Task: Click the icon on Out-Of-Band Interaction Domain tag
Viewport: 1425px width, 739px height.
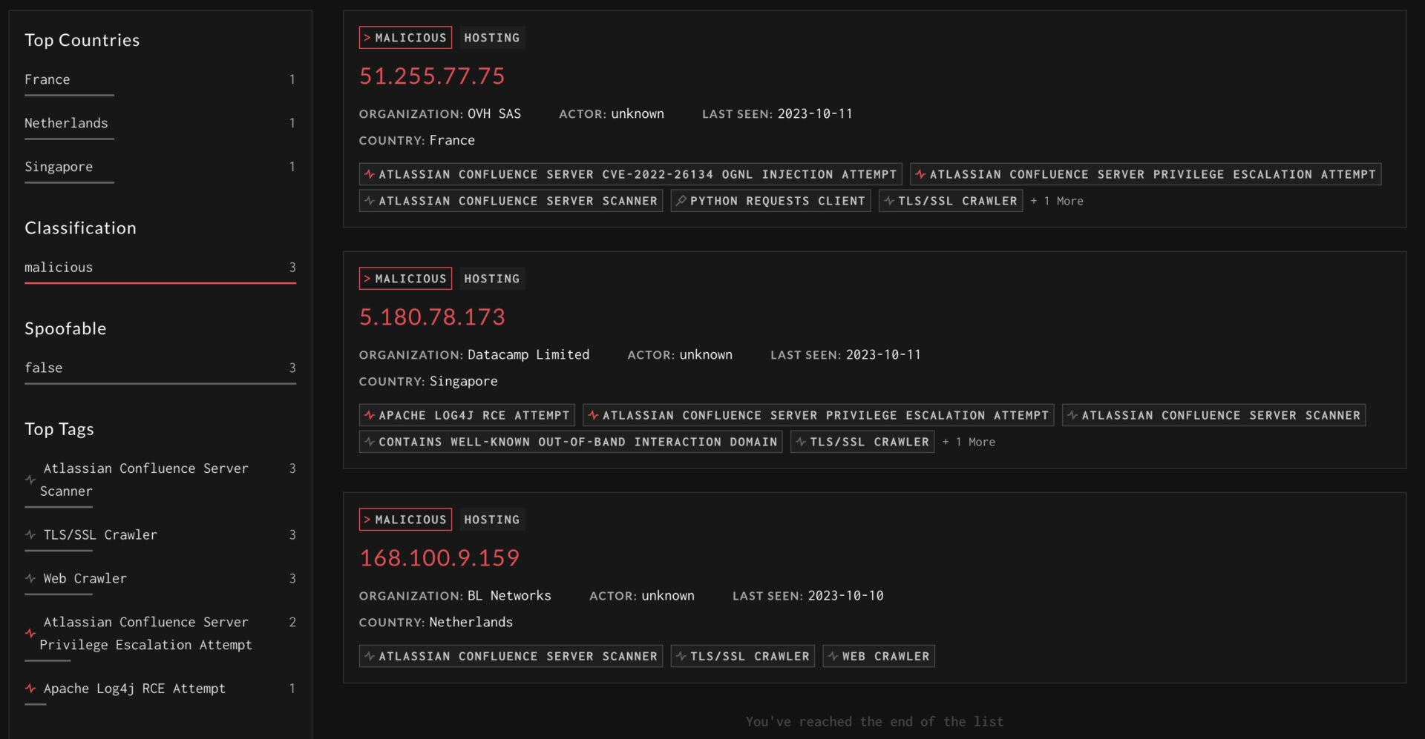Action: [370, 441]
